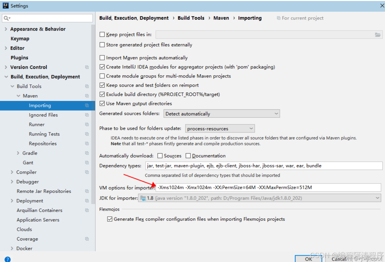This screenshot has height=262, width=385.
Task: Click the project-level icon beside Coverage
Action: (87, 239)
